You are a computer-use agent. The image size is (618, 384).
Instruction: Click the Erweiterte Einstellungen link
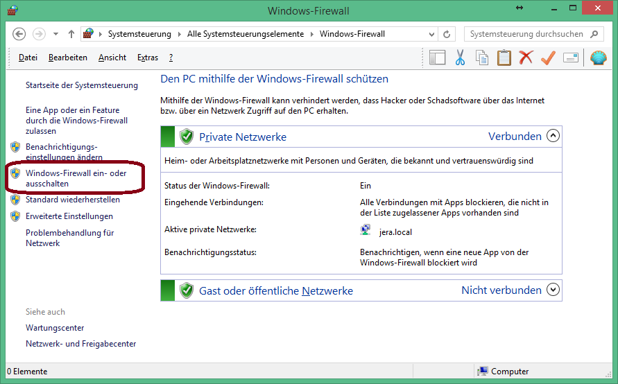(x=69, y=216)
